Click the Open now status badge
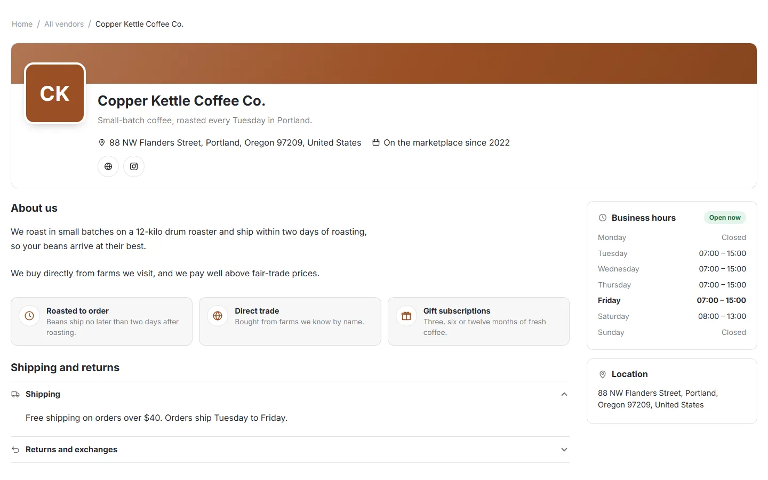768x480 pixels. [725, 218]
